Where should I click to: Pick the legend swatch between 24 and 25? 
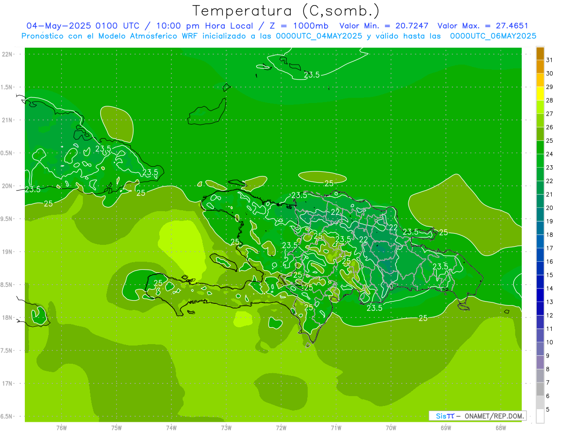pos(540,147)
